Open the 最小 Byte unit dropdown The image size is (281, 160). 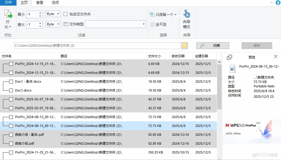click(53, 14)
